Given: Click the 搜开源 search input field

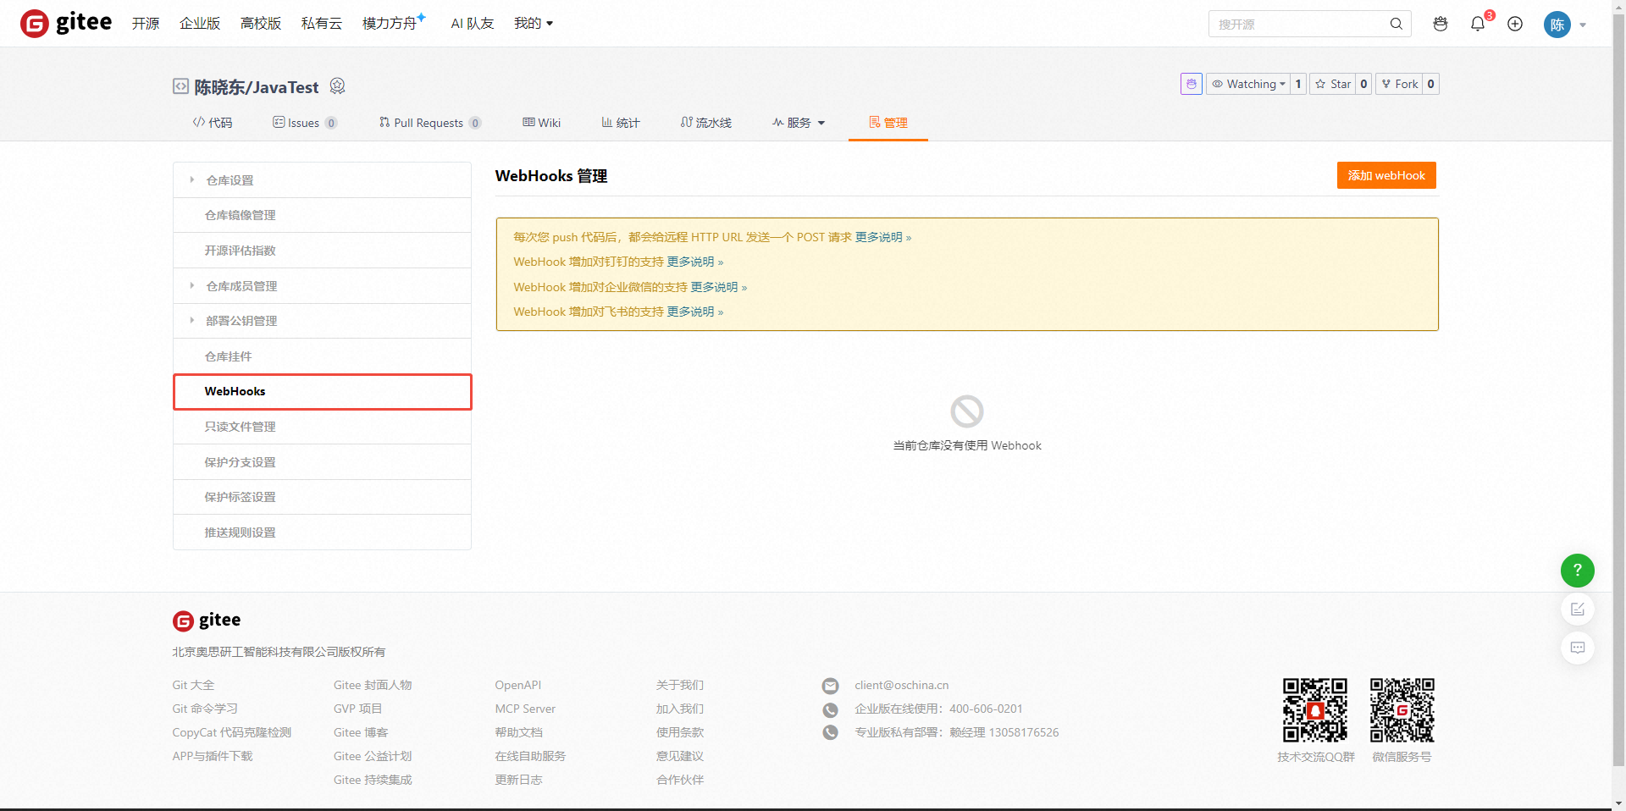Looking at the screenshot, I should [x=1296, y=25].
